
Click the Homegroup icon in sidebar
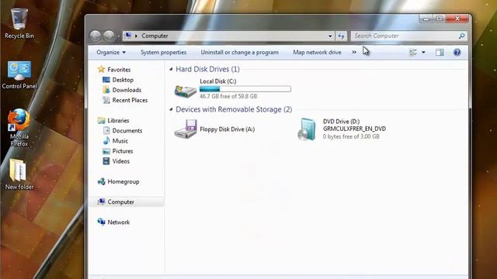pyautogui.click(x=101, y=181)
